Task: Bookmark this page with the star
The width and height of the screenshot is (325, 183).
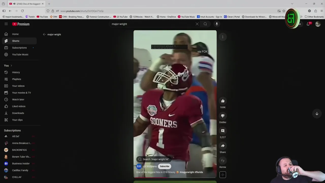Action: [x=284, y=11]
